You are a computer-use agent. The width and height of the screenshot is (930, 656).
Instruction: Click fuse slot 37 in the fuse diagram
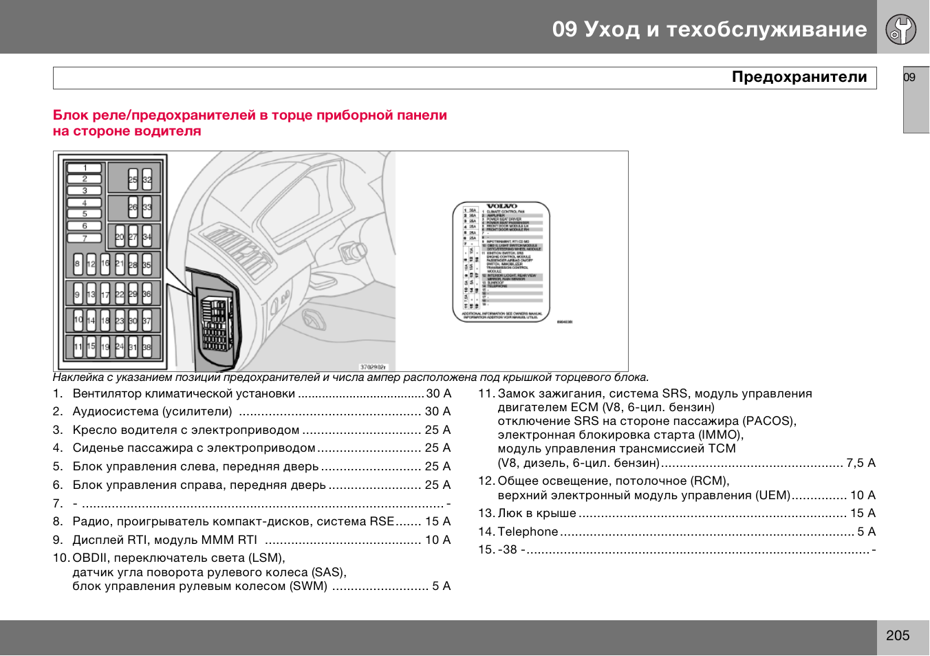click(147, 320)
